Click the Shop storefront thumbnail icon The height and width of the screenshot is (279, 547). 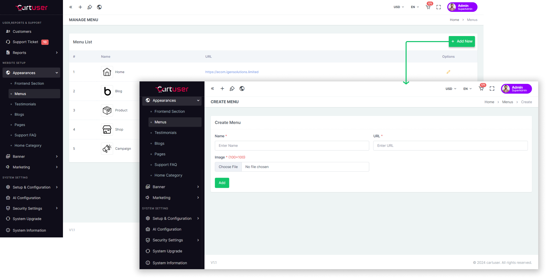click(107, 129)
